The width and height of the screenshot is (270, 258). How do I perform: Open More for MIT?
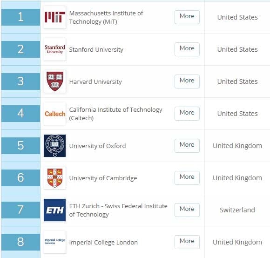(187, 17)
